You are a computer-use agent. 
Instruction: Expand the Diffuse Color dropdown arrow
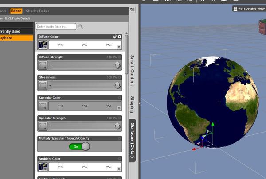119,47
